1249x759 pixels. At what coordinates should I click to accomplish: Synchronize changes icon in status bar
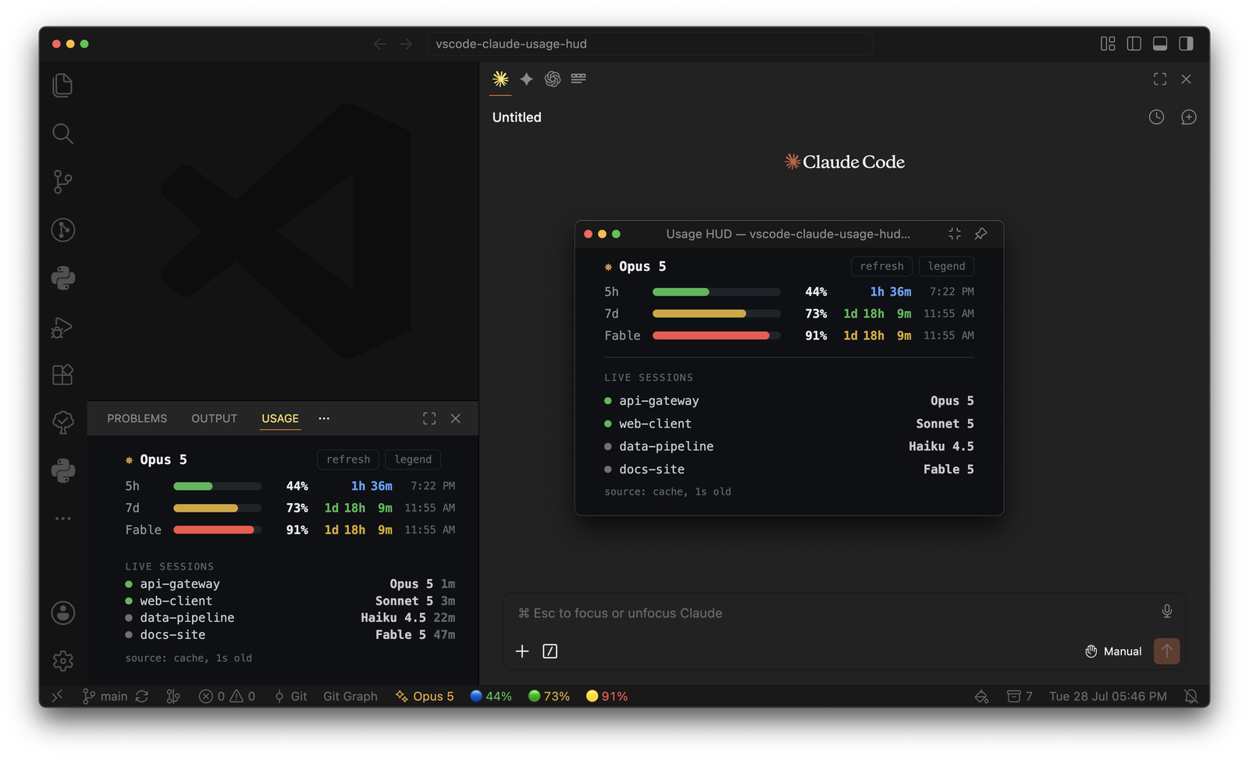(x=142, y=696)
